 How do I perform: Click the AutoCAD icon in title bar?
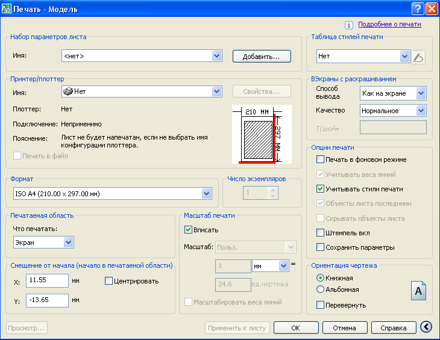click(x=7, y=8)
